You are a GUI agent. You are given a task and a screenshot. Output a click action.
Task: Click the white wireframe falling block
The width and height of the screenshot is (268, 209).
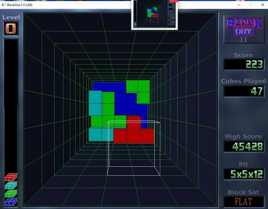pos(134,148)
